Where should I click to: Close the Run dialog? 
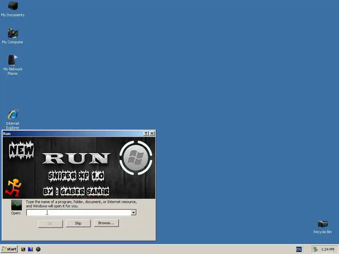152,134
